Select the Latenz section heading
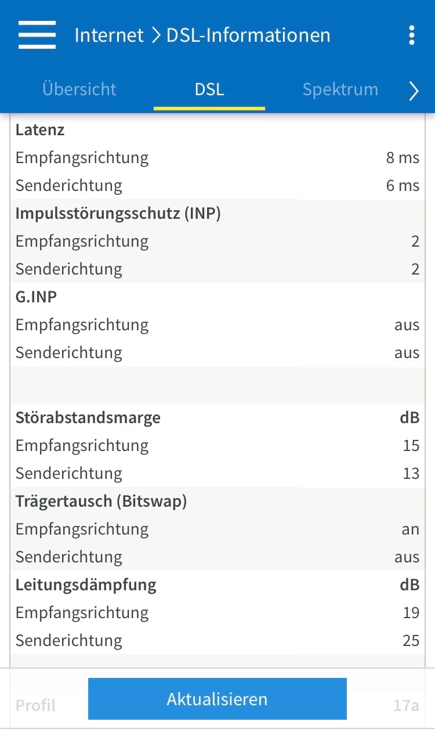 click(x=40, y=130)
